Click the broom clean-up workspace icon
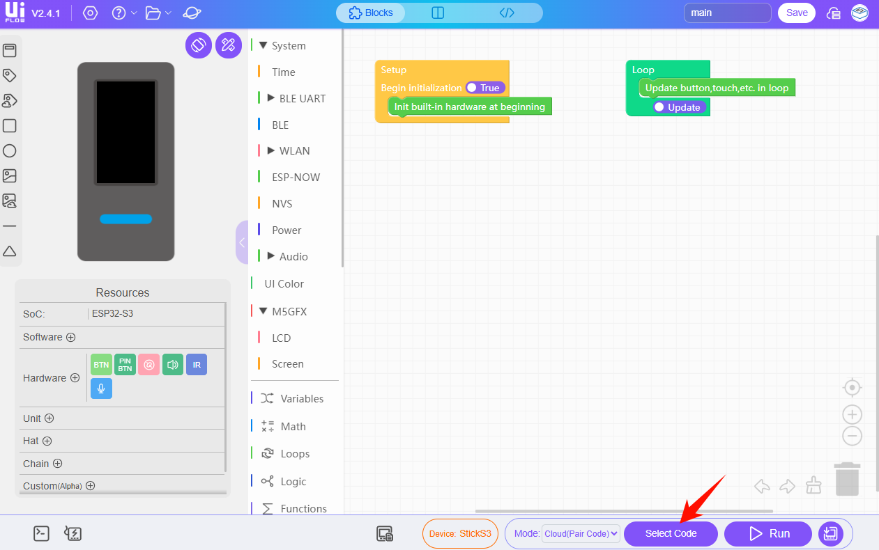The image size is (879, 550). click(x=813, y=485)
